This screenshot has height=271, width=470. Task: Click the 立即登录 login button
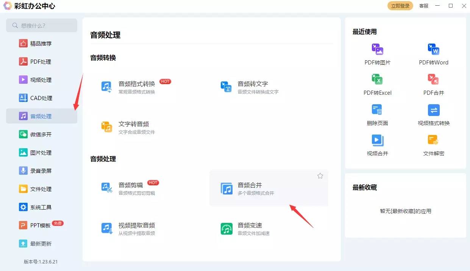[x=400, y=6]
